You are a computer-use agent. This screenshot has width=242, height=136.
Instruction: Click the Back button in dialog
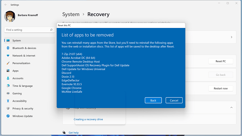point(153,101)
